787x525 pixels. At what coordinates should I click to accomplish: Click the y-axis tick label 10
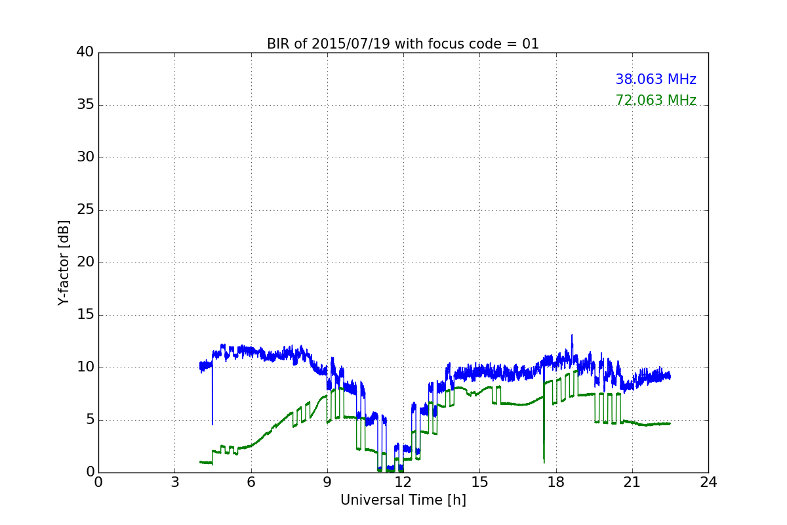pyautogui.click(x=85, y=367)
